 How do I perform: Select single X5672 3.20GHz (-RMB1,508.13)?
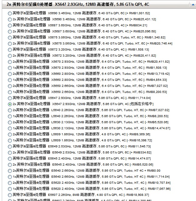click(10, 50)
